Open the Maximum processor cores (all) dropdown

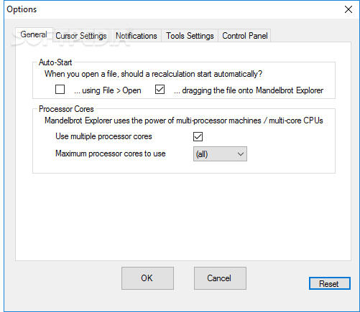220,154
